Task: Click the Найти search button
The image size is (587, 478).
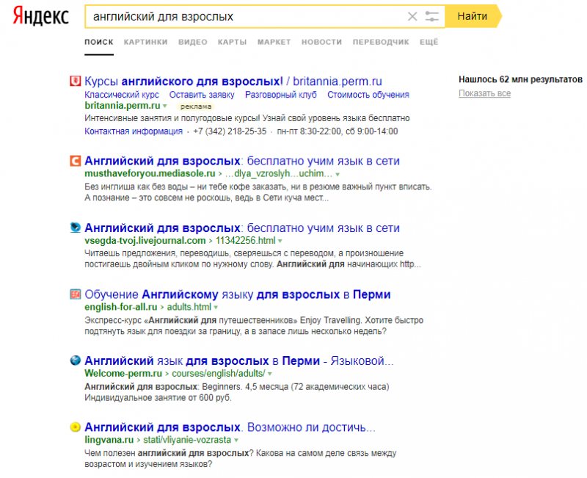Action: click(473, 16)
